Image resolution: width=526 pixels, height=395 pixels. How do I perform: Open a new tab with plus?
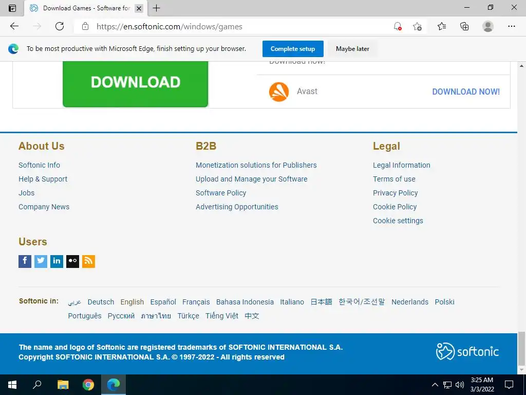pos(156,8)
